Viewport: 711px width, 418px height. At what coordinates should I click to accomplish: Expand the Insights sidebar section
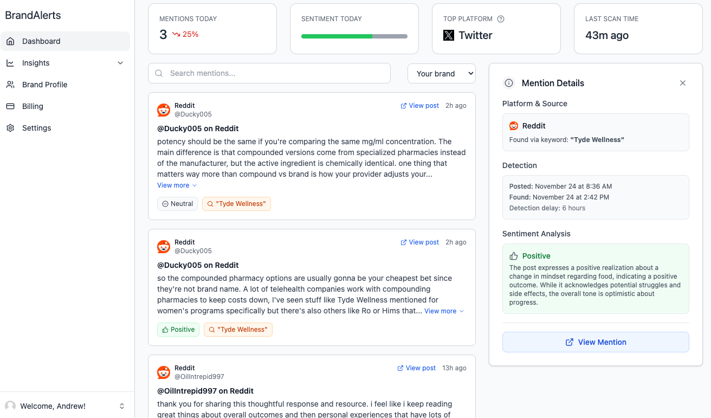[120, 63]
